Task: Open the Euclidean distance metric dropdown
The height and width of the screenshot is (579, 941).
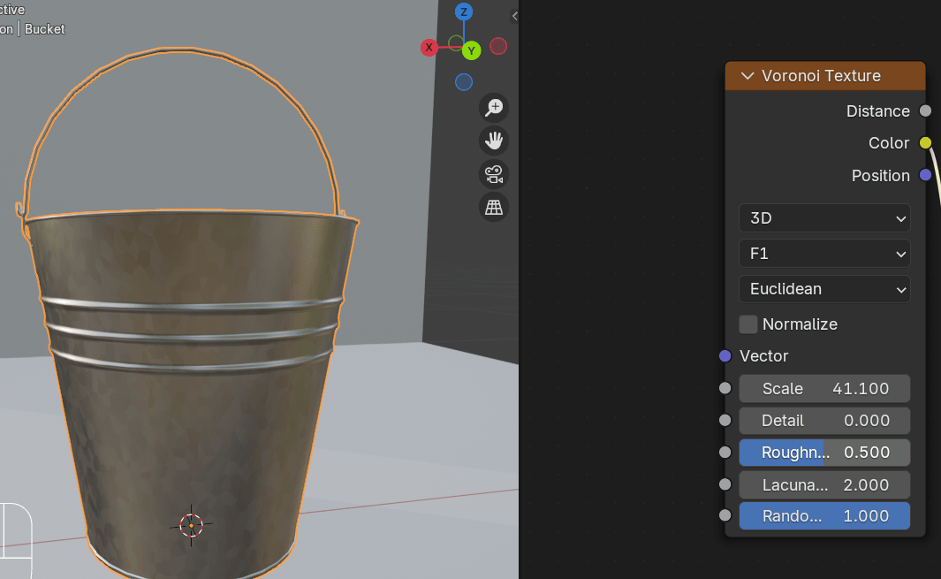Action: click(x=823, y=289)
